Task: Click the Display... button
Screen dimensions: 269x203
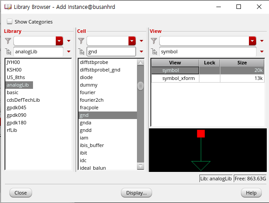Action: pyautogui.click(x=137, y=193)
